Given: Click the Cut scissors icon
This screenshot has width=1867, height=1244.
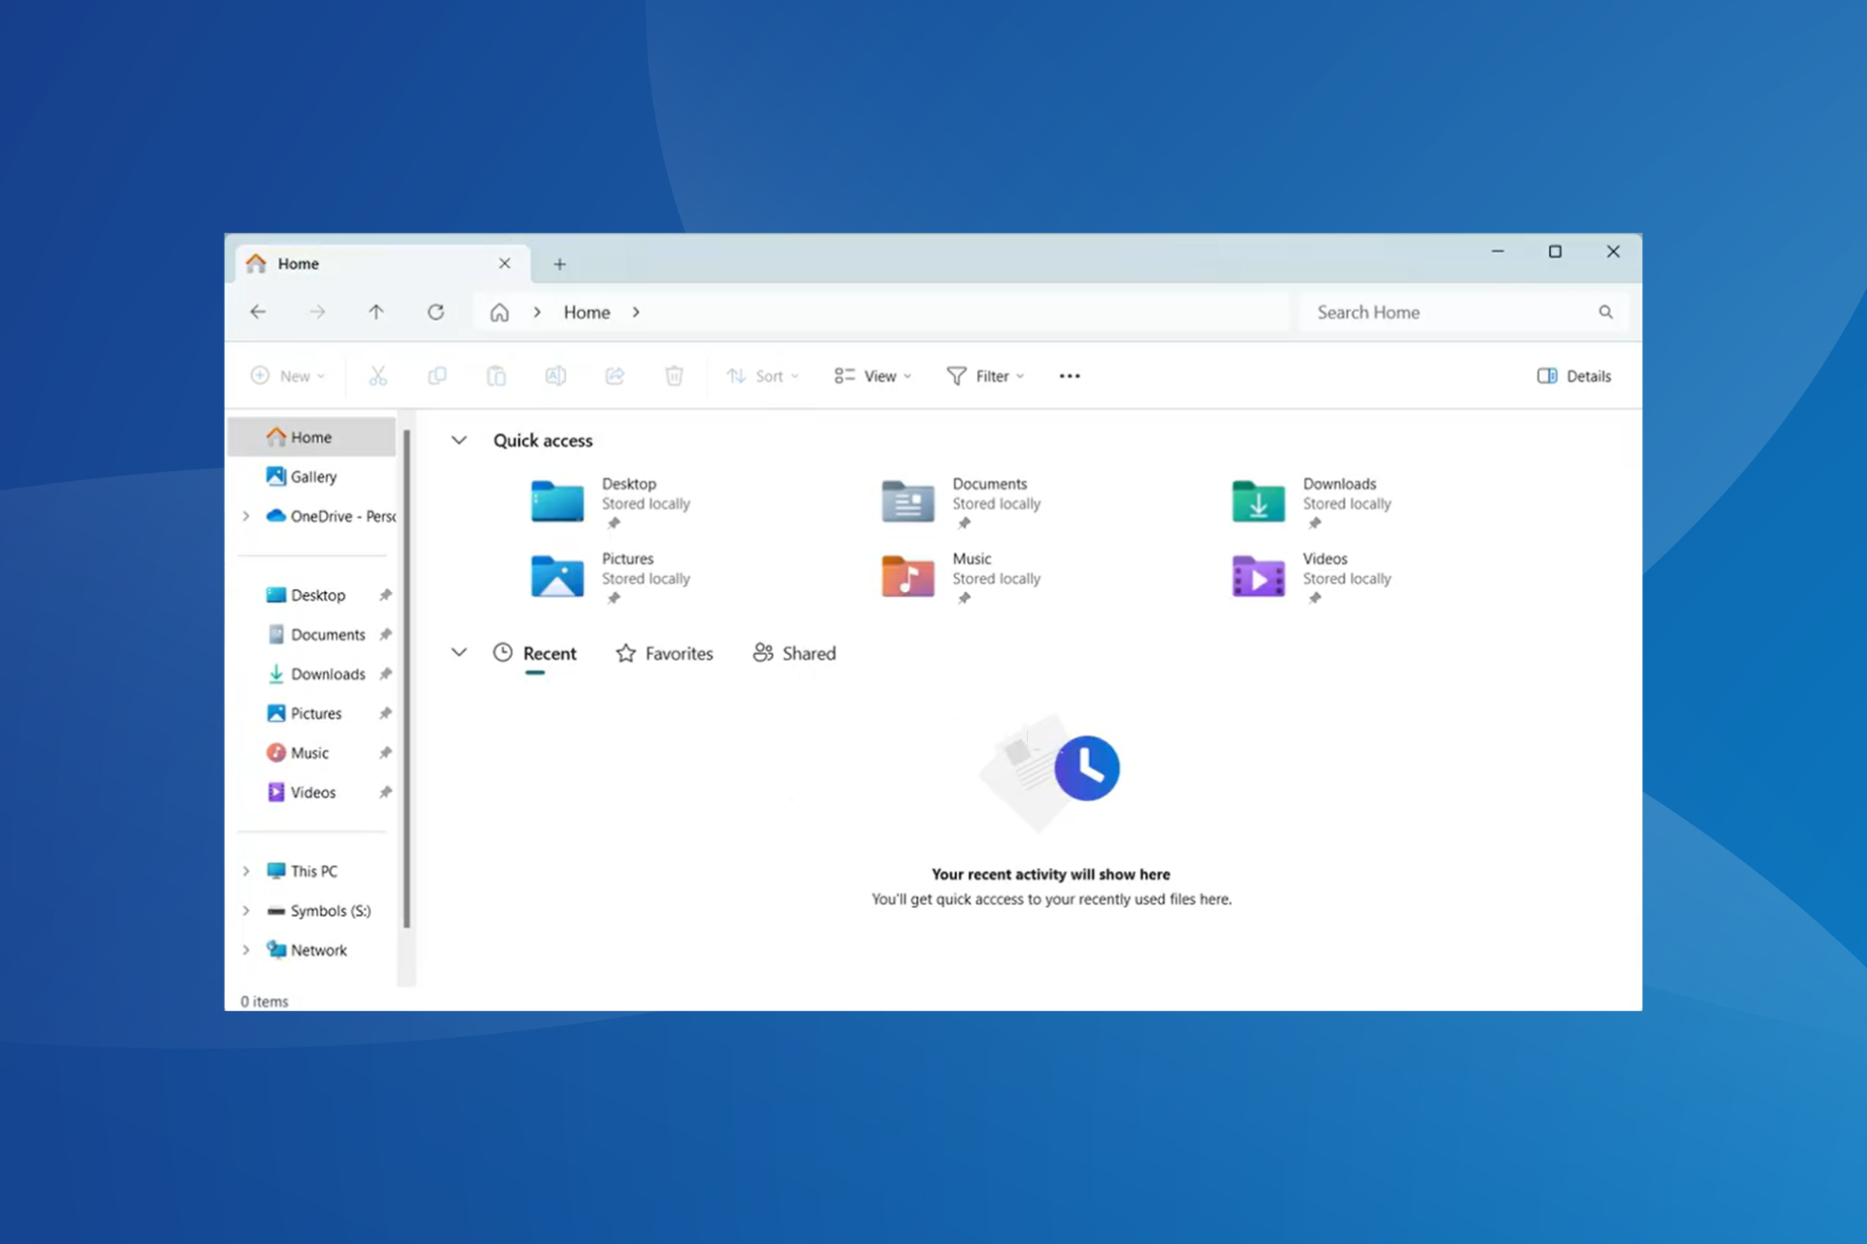Looking at the screenshot, I should (x=378, y=376).
